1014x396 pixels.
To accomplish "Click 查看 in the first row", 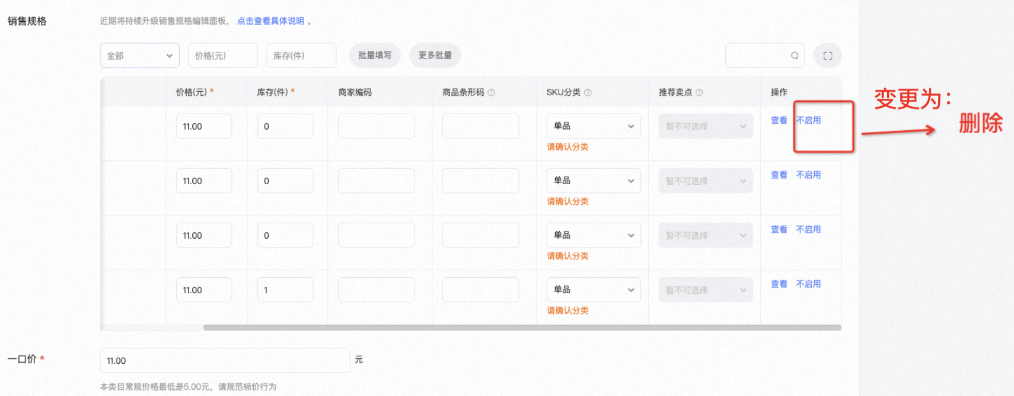I will (779, 120).
